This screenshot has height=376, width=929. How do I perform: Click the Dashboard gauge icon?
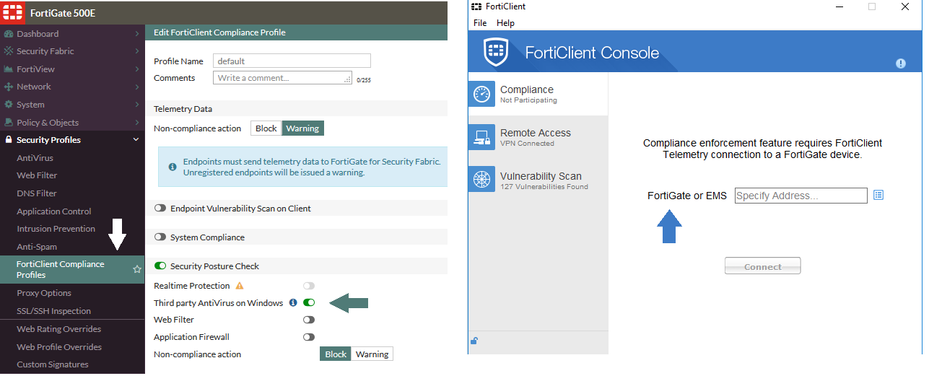[x=9, y=34]
